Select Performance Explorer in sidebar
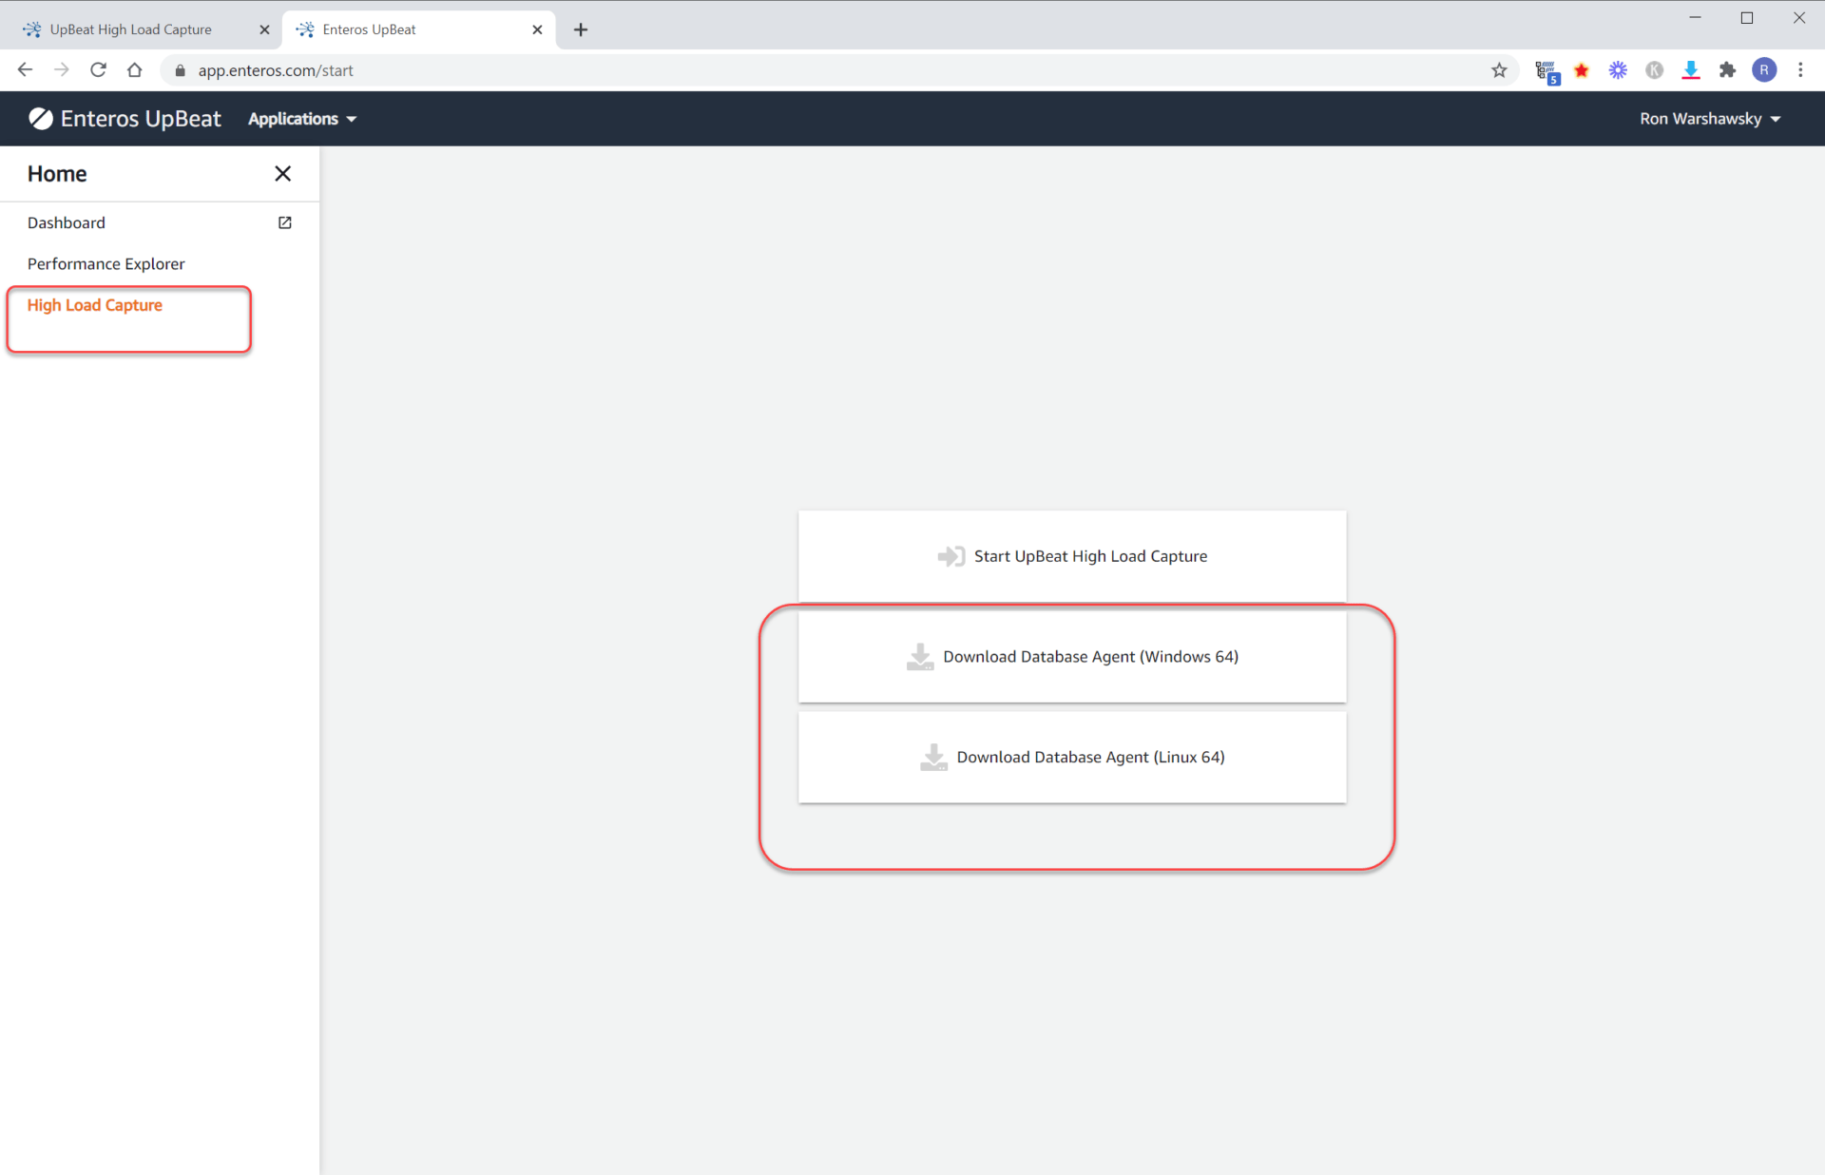 pyautogui.click(x=106, y=264)
